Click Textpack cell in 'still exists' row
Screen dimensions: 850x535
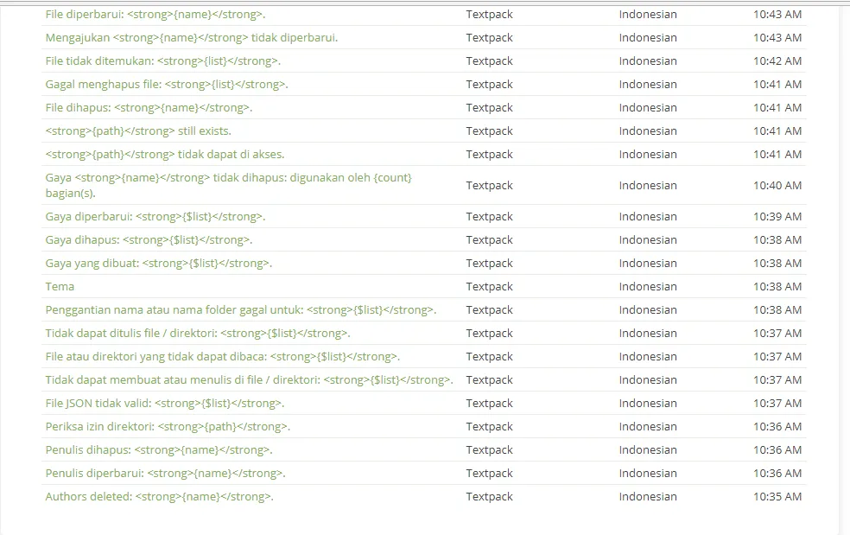(x=489, y=131)
